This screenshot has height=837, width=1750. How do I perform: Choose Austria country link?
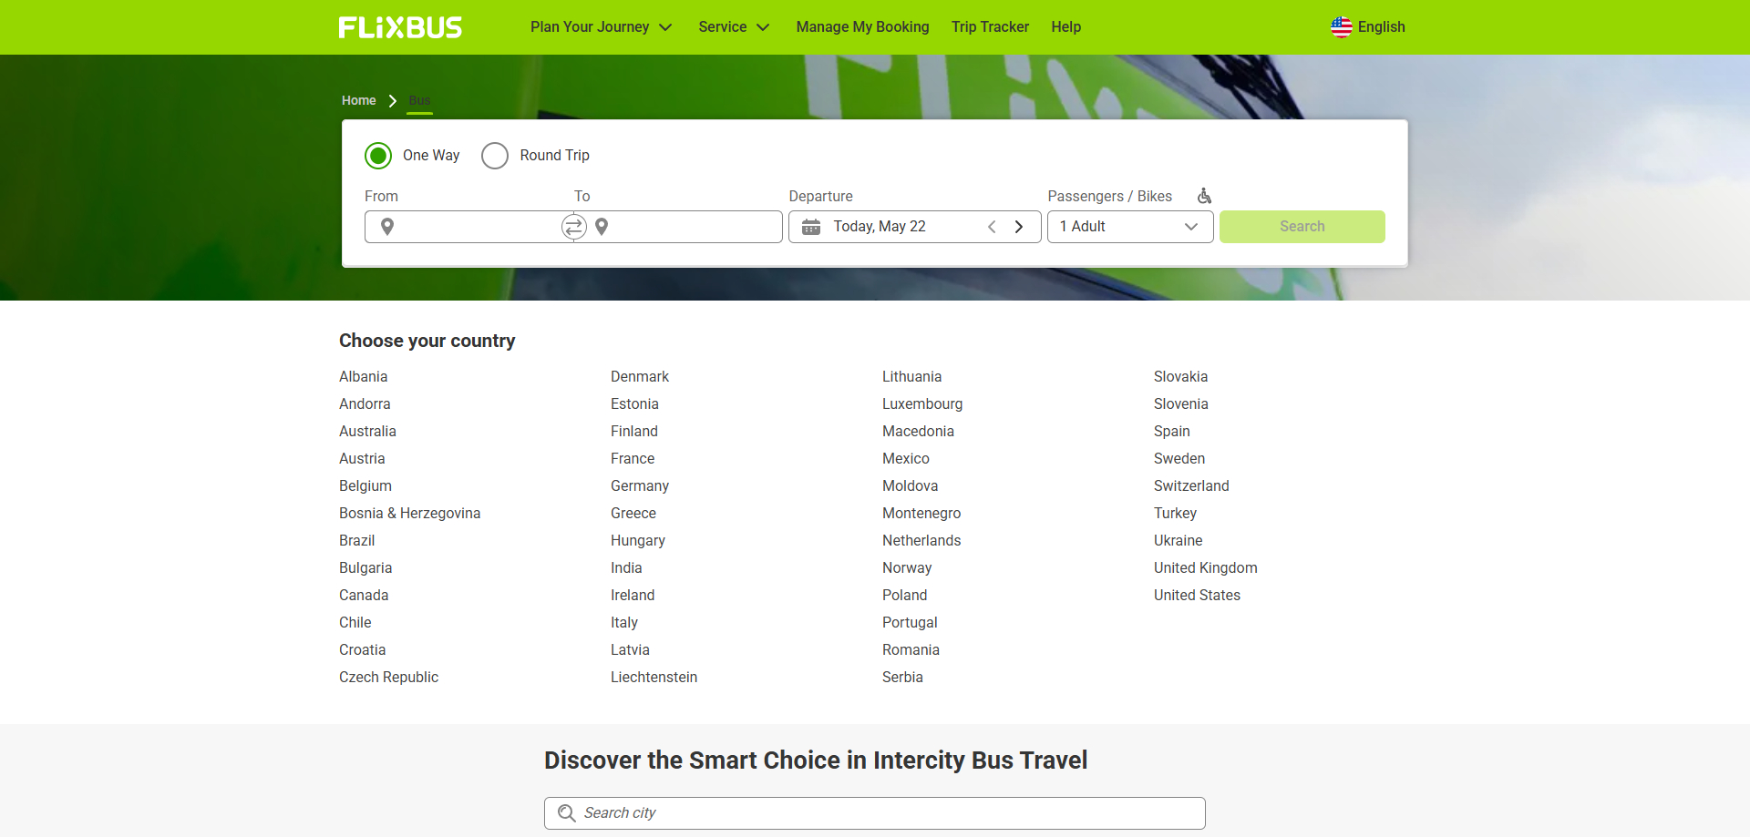(x=362, y=459)
